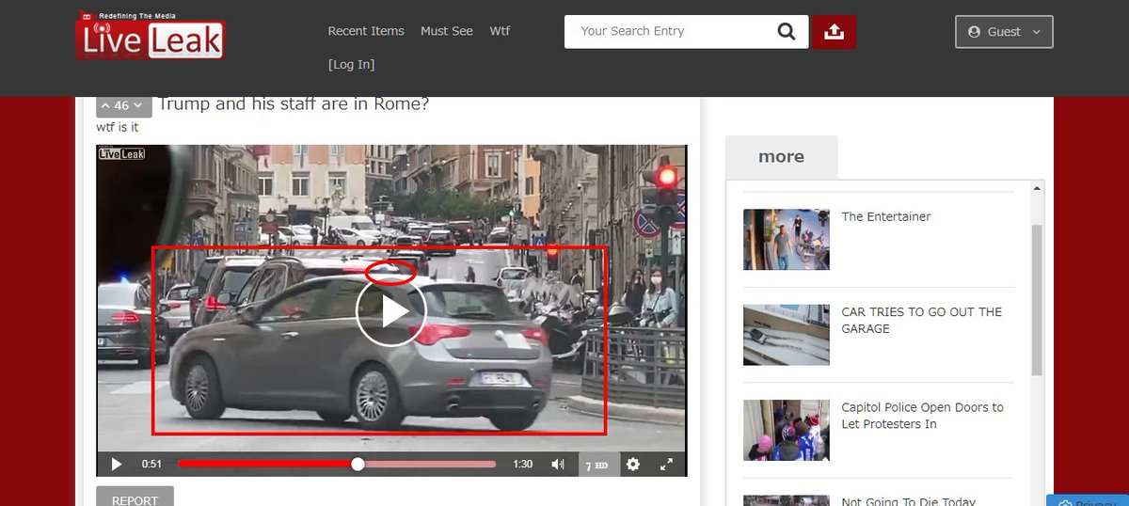The image size is (1129, 506).
Task: Open Capitol Police Open Doors video link
Action: pos(922,416)
